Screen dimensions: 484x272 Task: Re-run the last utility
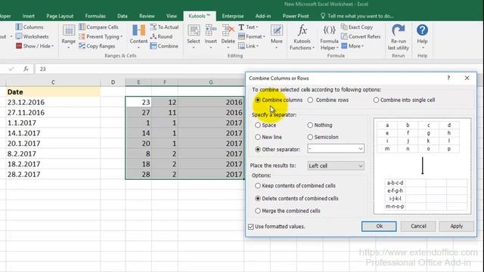399,37
